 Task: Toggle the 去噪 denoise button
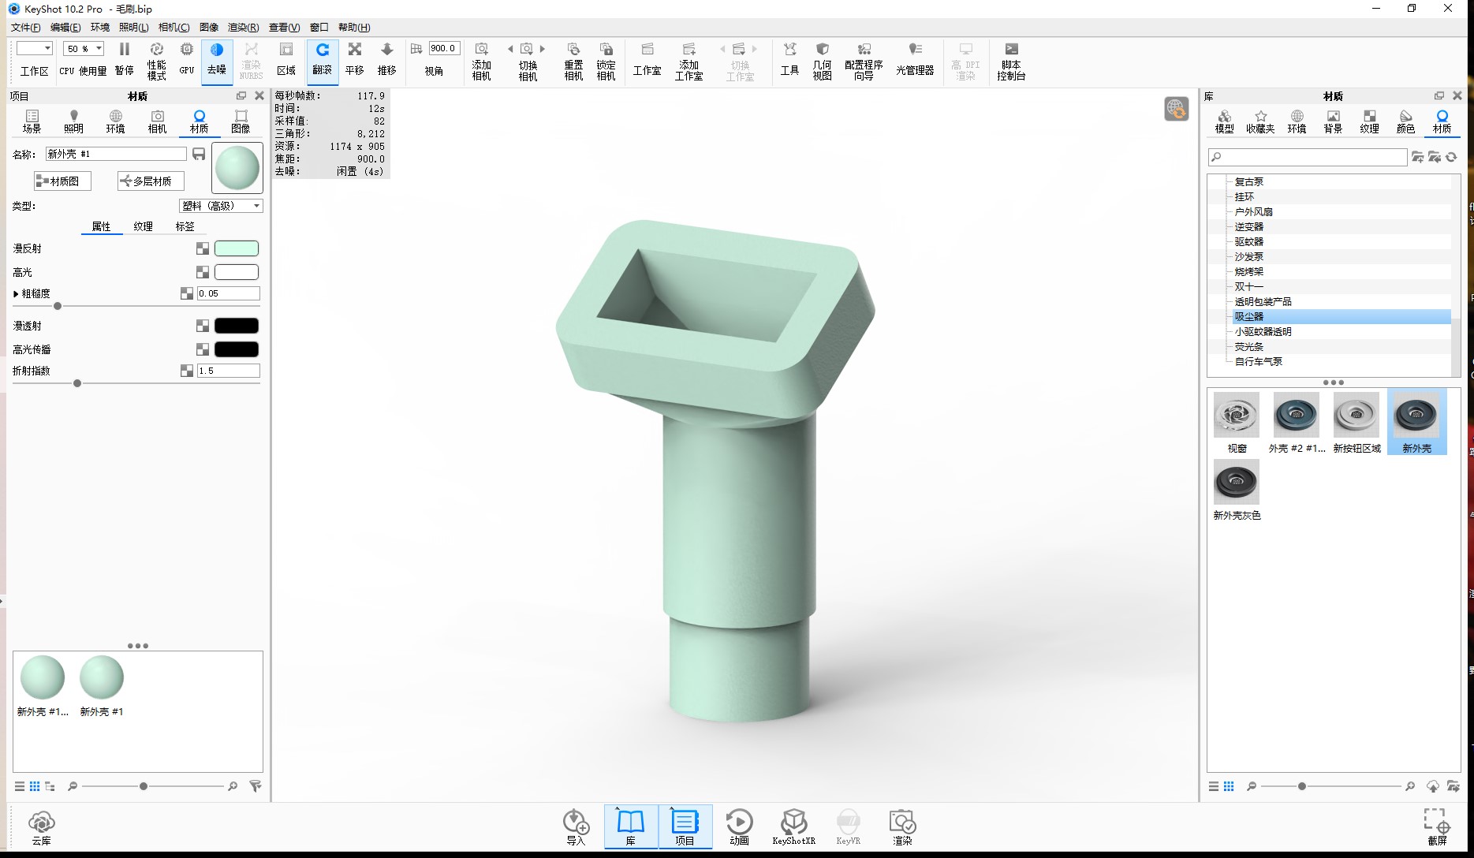[x=217, y=60]
